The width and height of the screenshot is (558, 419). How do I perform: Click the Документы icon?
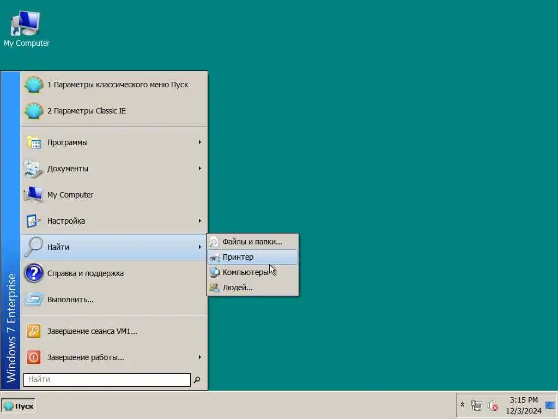coord(34,169)
